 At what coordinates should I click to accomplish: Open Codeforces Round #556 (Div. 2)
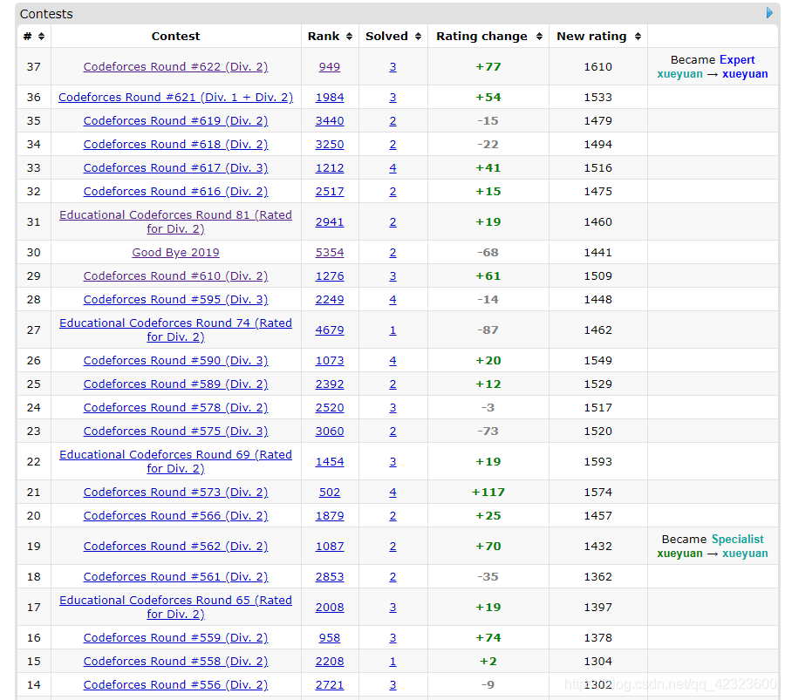point(175,684)
